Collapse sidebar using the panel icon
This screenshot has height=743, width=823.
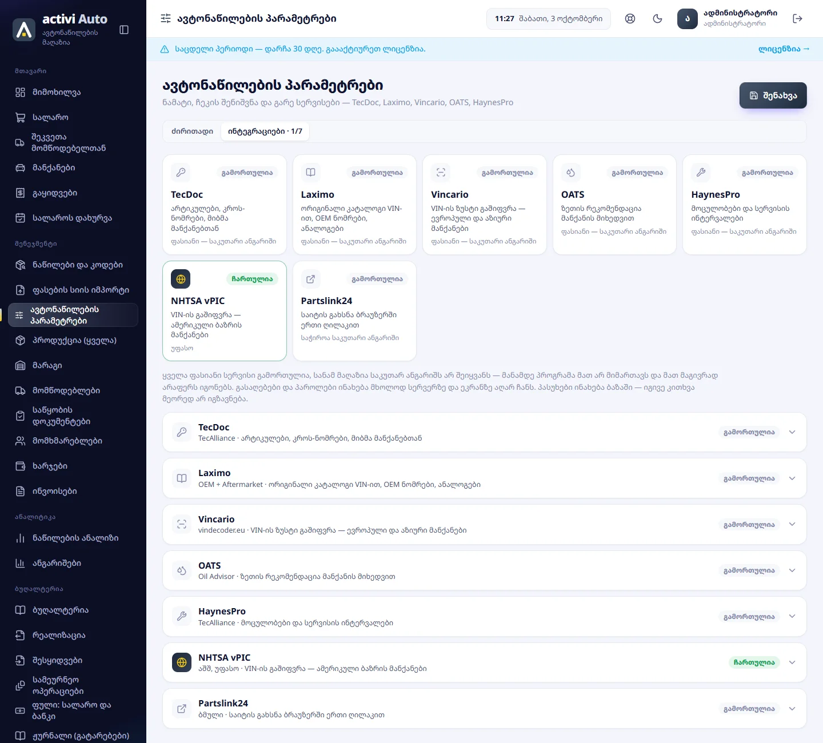[124, 30]
